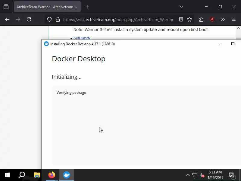Click the Initializing... status text
Screen dimensions: 241x181
[x=67, y=77]
